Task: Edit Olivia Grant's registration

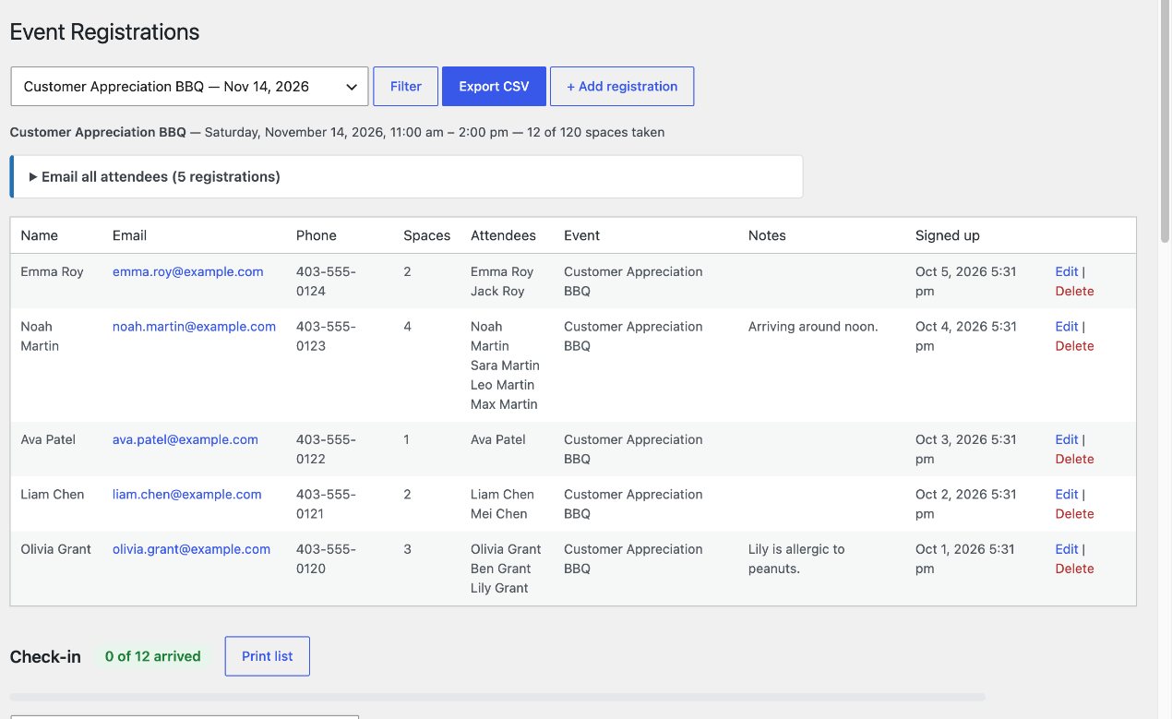Action: coord(1066,548)
